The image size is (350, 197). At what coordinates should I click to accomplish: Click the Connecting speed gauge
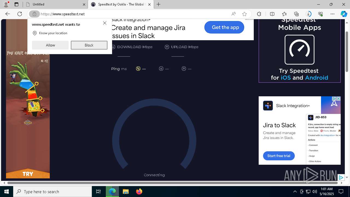point(154,134)
